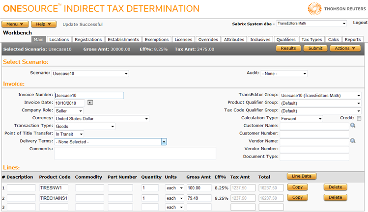Open the Invoice Date calendar picker
The width and height of the screenshot is (368, 212).
(x=90, y=102)
